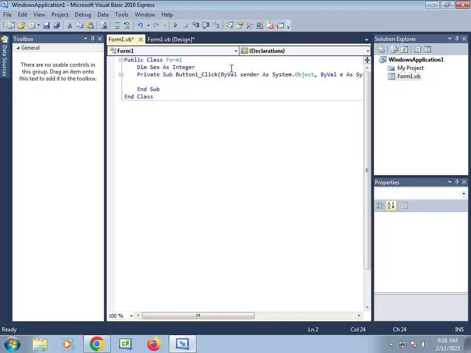Click Categorized view icon in Properties panel
This screenshot has height=353, width=471.
pos(380,205)
